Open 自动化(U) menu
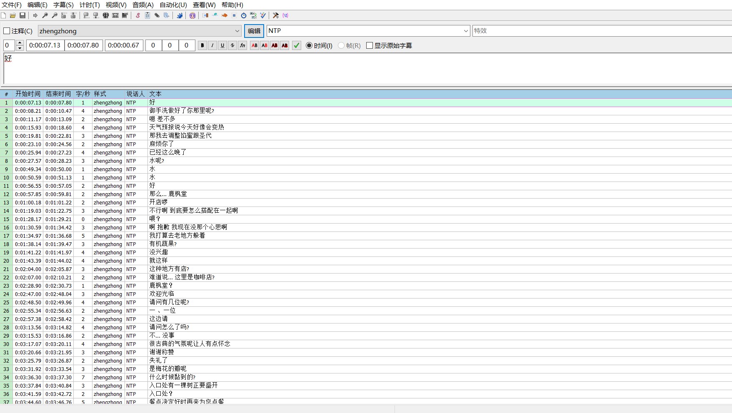Image resolution: width=732 pixels, height=413 pixels. click(x=173, y=5)
